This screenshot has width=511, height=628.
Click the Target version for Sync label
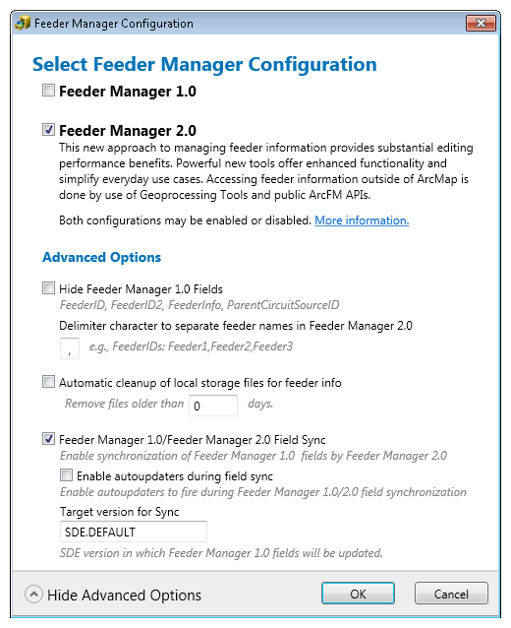[x=119, y=512]
